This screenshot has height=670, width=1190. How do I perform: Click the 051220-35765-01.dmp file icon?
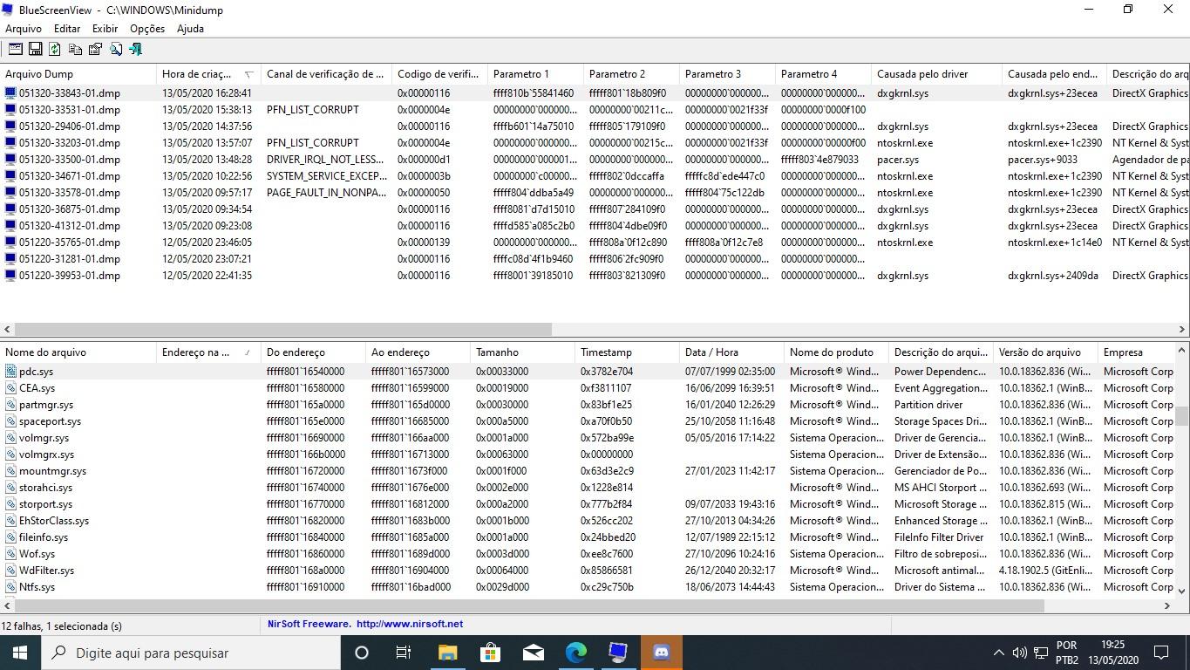10,243
